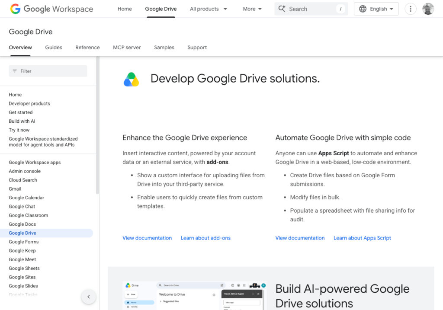Select highlighted Google Drive sidebar item

coord(47,233)
